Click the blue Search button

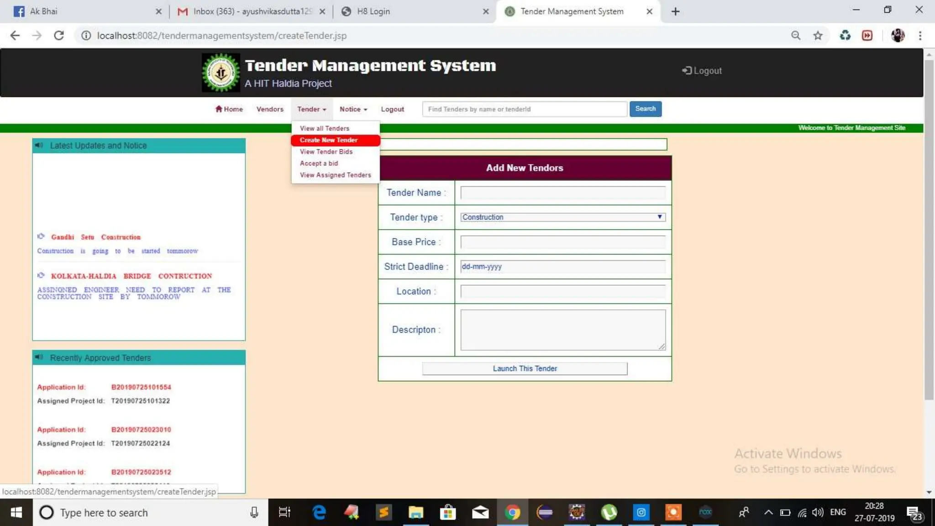point(645,109)
